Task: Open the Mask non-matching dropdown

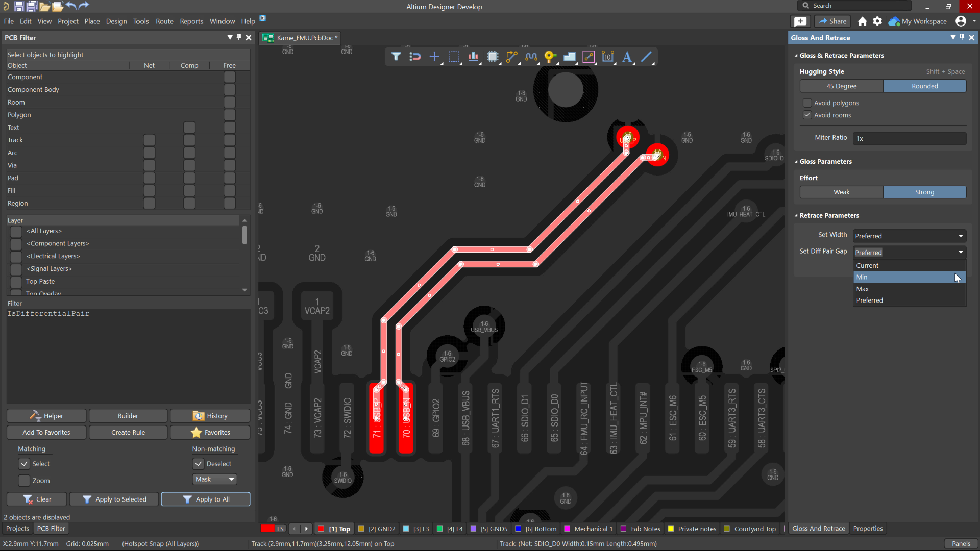Action: (215, 479)
